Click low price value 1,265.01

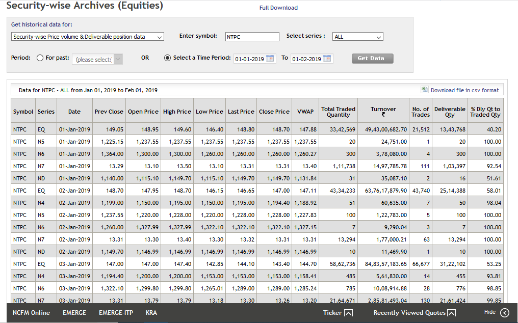pos(212,288)
